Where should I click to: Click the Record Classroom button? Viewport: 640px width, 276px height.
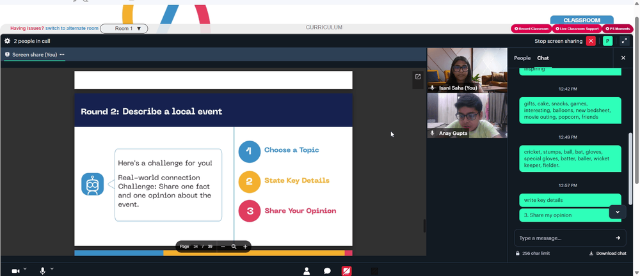531,29
